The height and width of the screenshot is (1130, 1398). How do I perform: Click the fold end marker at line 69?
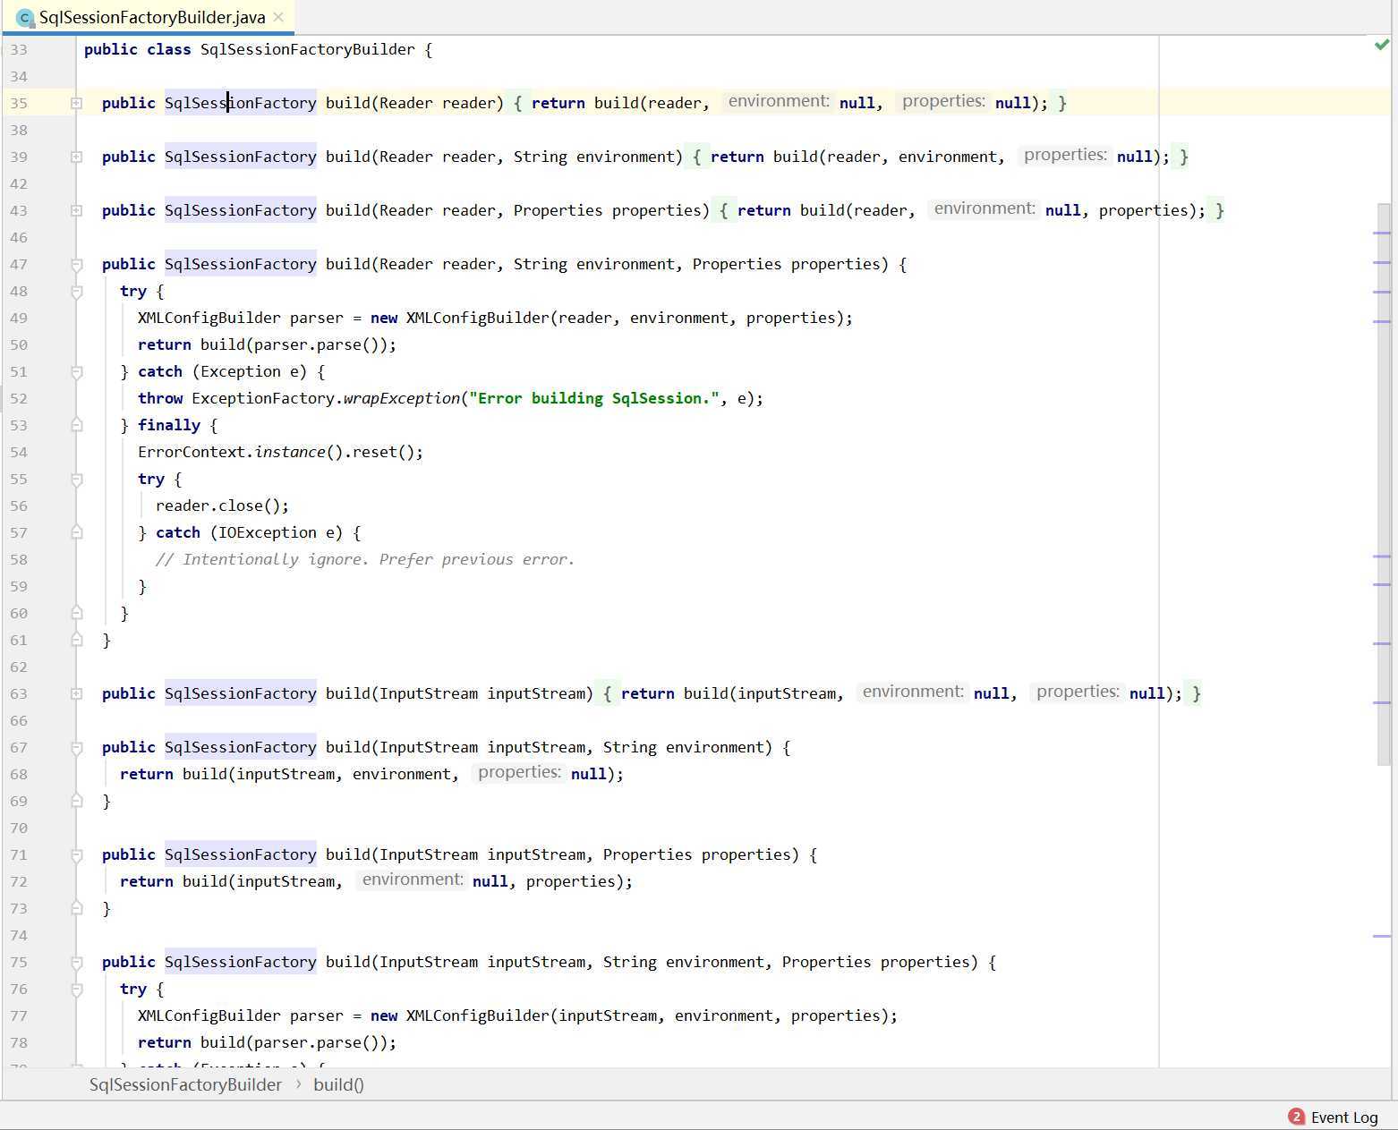(76, 801)
